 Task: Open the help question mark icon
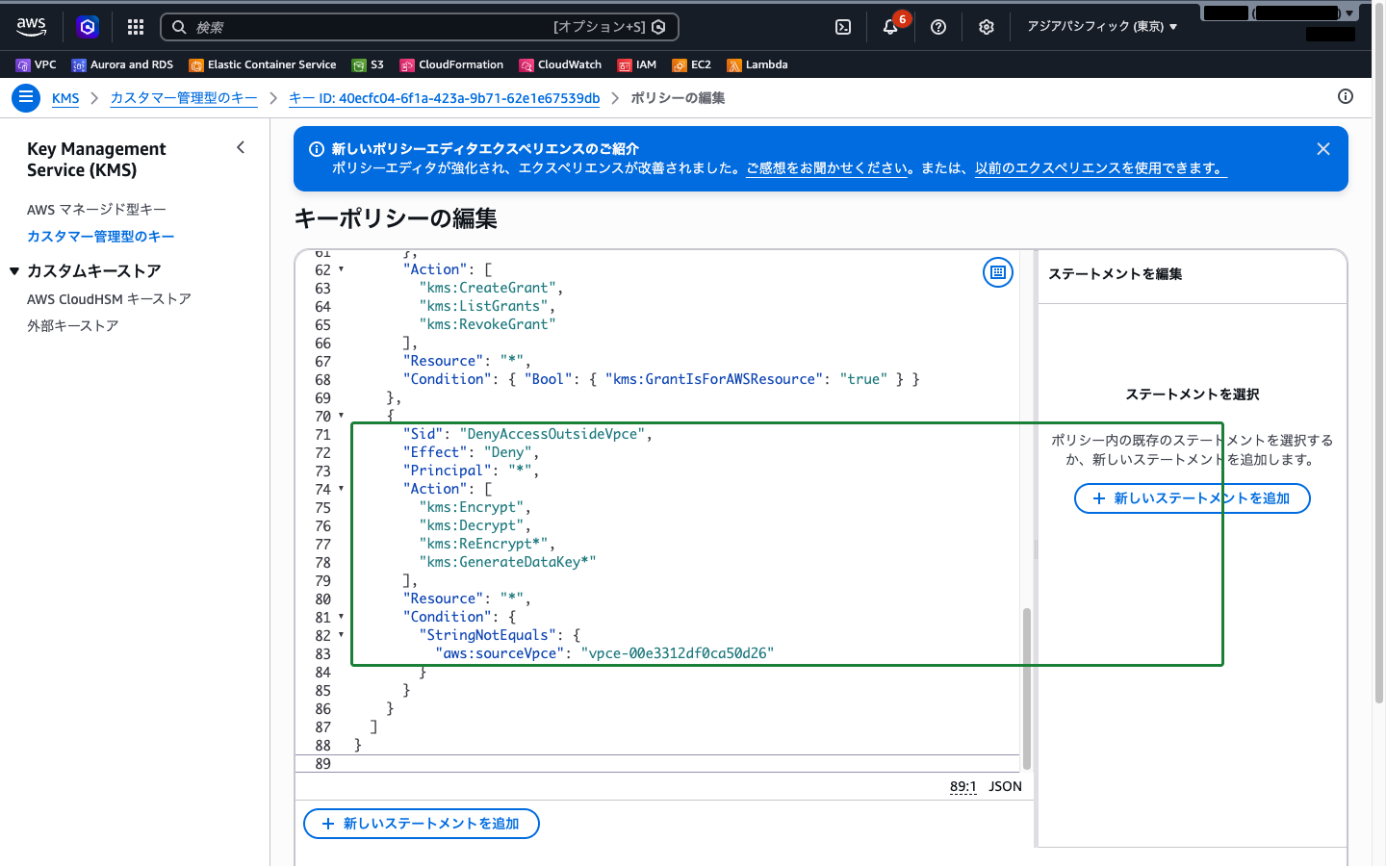click(938, 27)
